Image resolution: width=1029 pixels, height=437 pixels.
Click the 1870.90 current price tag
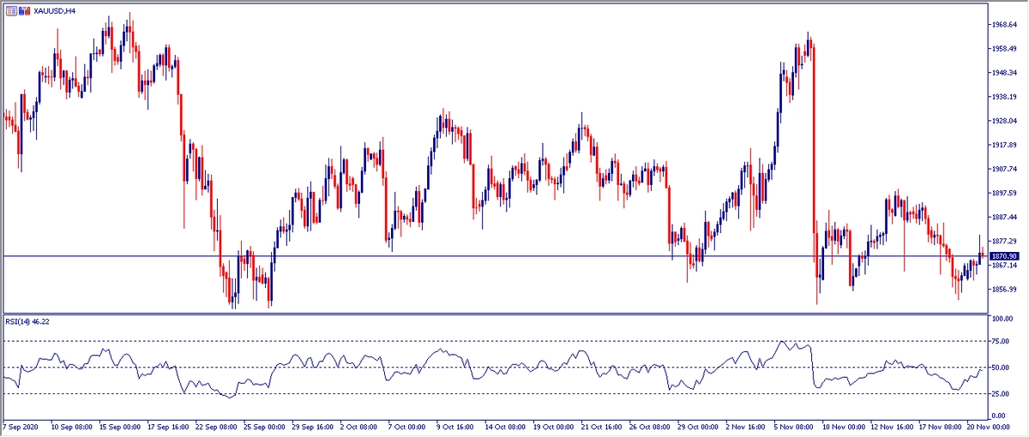(x=1003, y=256)
